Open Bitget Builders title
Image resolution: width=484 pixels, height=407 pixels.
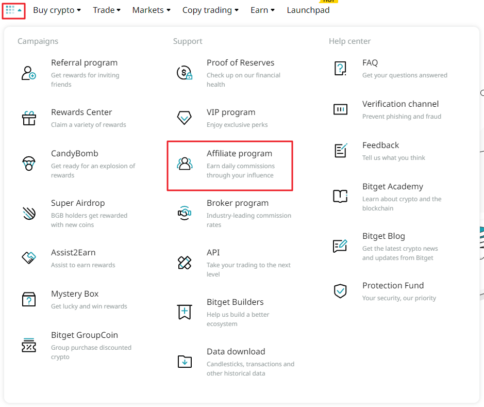tap(235, 302)
